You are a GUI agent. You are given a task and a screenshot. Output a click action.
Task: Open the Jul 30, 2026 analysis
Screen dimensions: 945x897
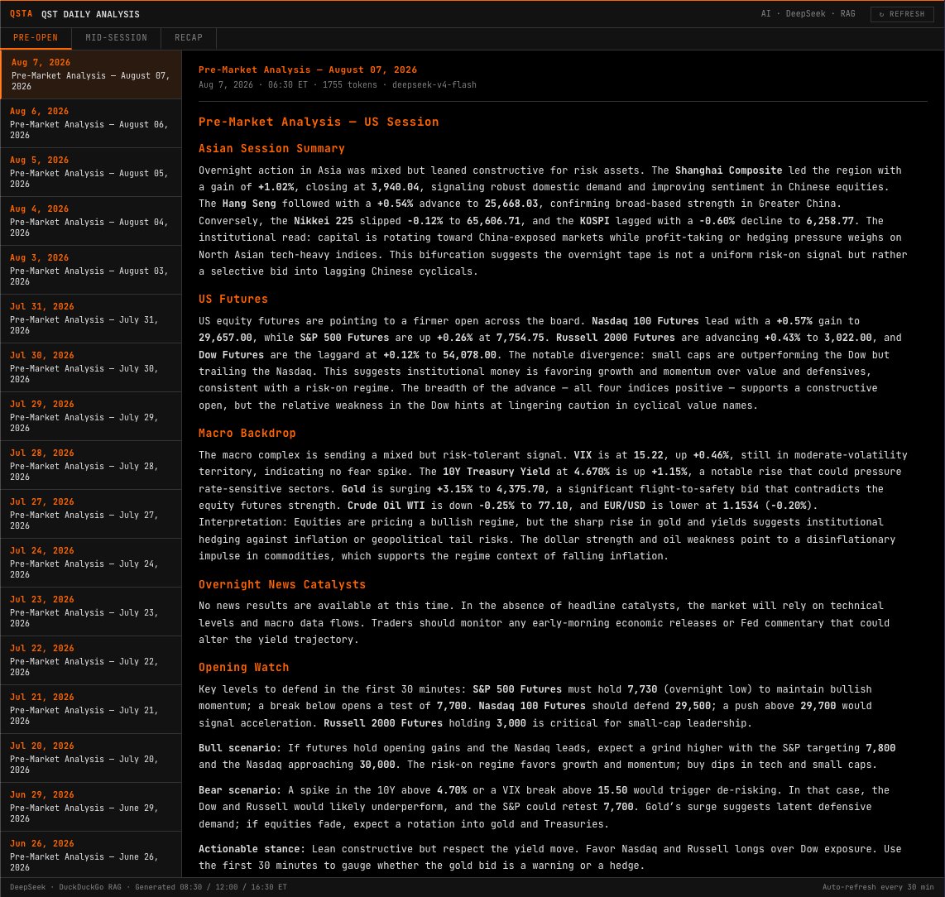pos(91,367)
